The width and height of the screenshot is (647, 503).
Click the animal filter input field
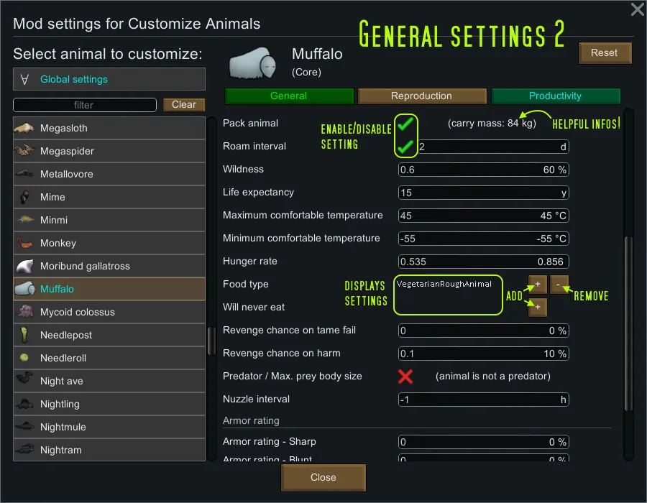[84, 105]
